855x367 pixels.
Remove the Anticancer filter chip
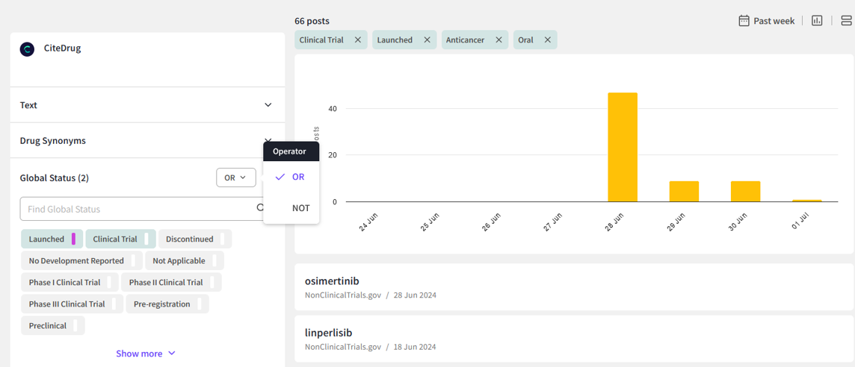tap(499, 40)
